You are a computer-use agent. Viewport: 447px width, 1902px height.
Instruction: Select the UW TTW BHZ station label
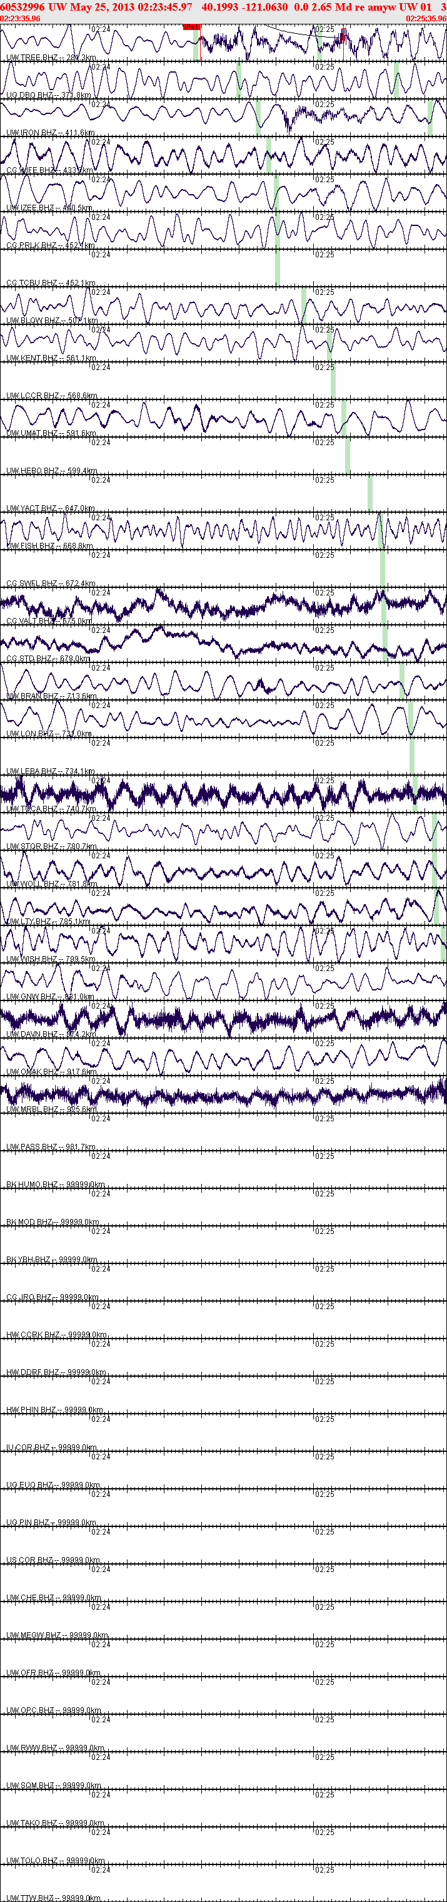[54, 1898]
